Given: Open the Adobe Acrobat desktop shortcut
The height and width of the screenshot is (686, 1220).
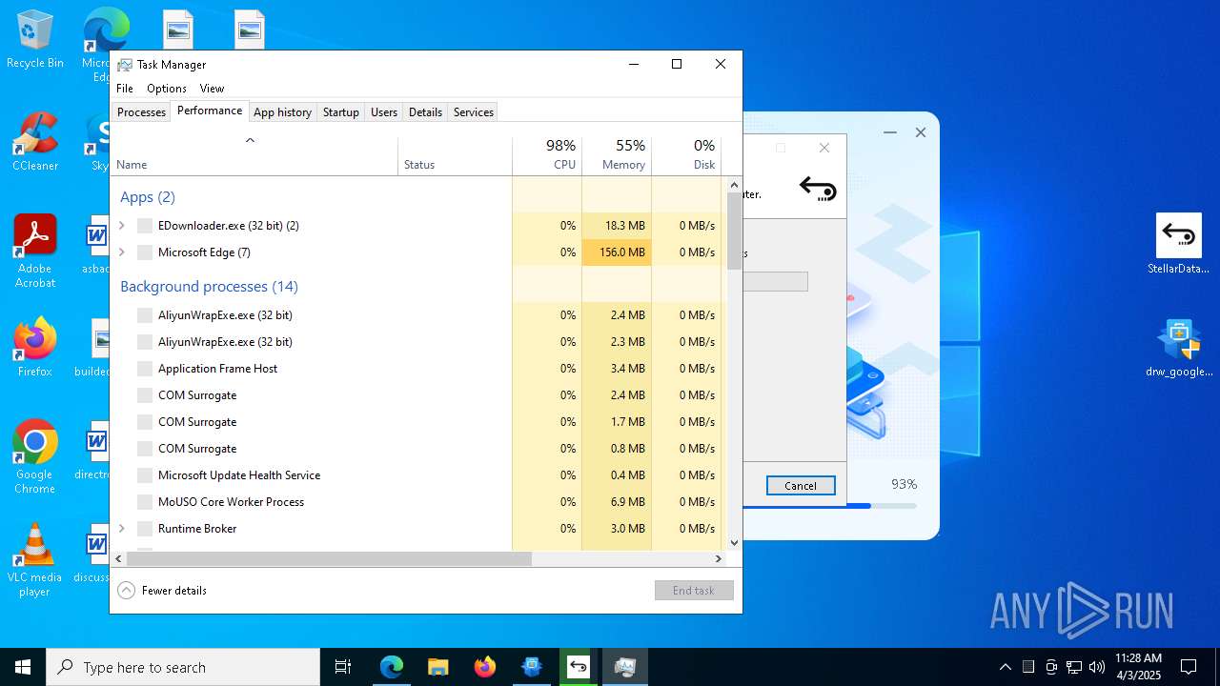Looking at the screenshot, I should [x=34, y=252].
